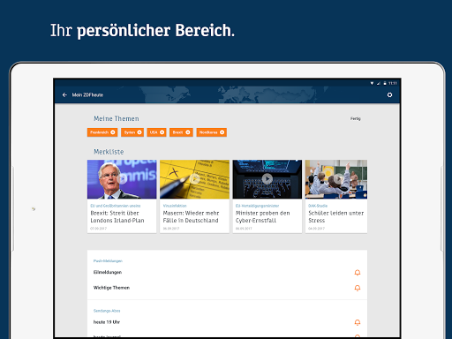Play the Cyber-Ernstfall video
The height and width of the screenshot is (339, 452).
(x=267, y=179)
